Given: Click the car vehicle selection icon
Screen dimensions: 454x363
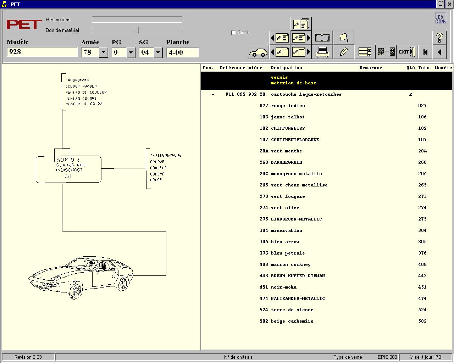Looking at the screenshot, I should point(258,52).
